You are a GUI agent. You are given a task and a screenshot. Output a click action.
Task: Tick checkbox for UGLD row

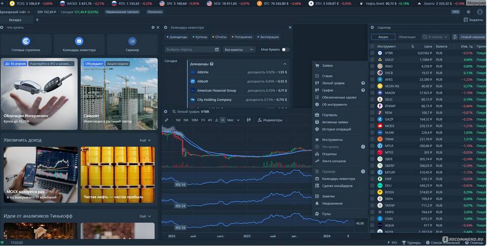click(372, 60)
